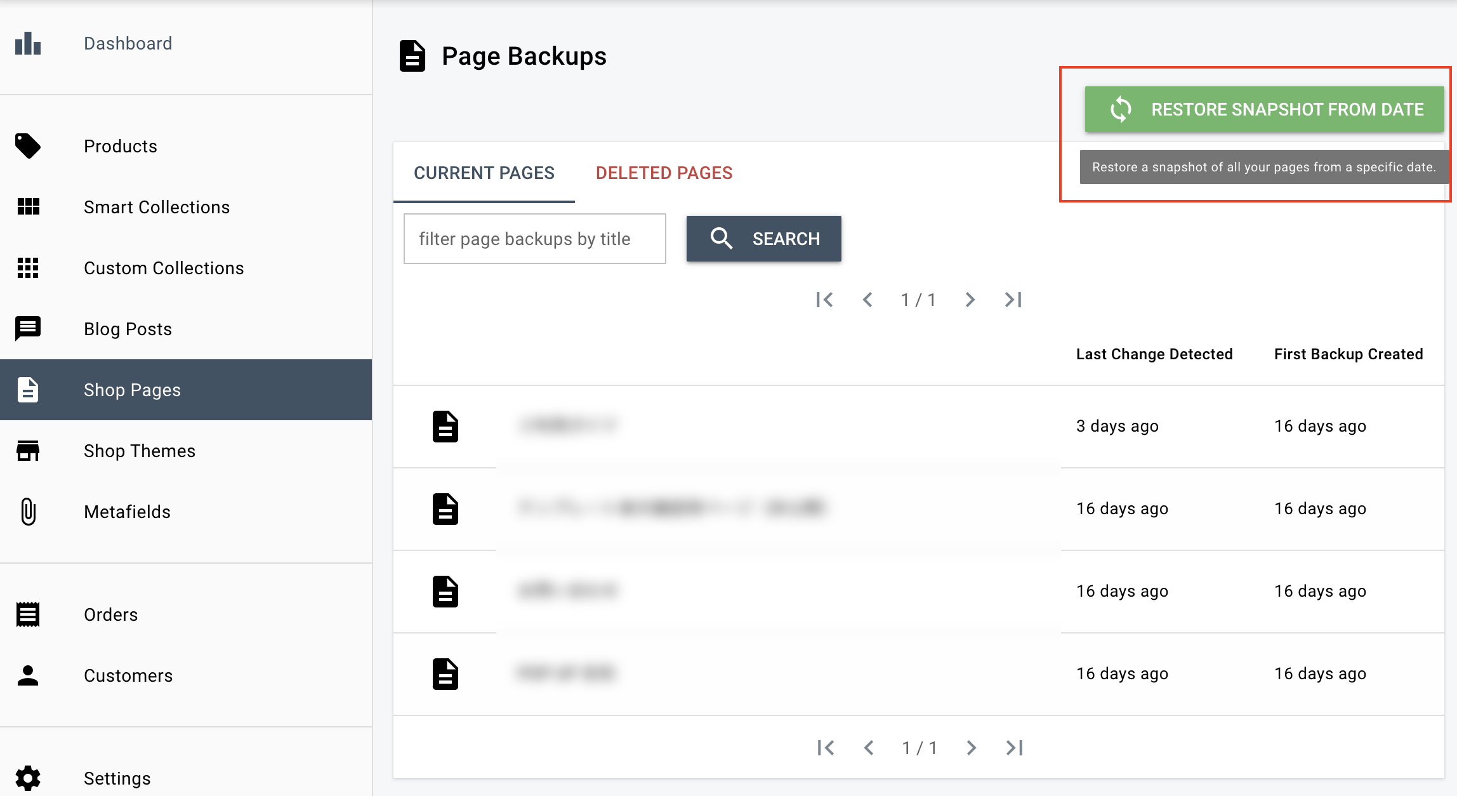Open Blog Posts backups
Screen dimensions: 1457x796
[x=186, y=329]
